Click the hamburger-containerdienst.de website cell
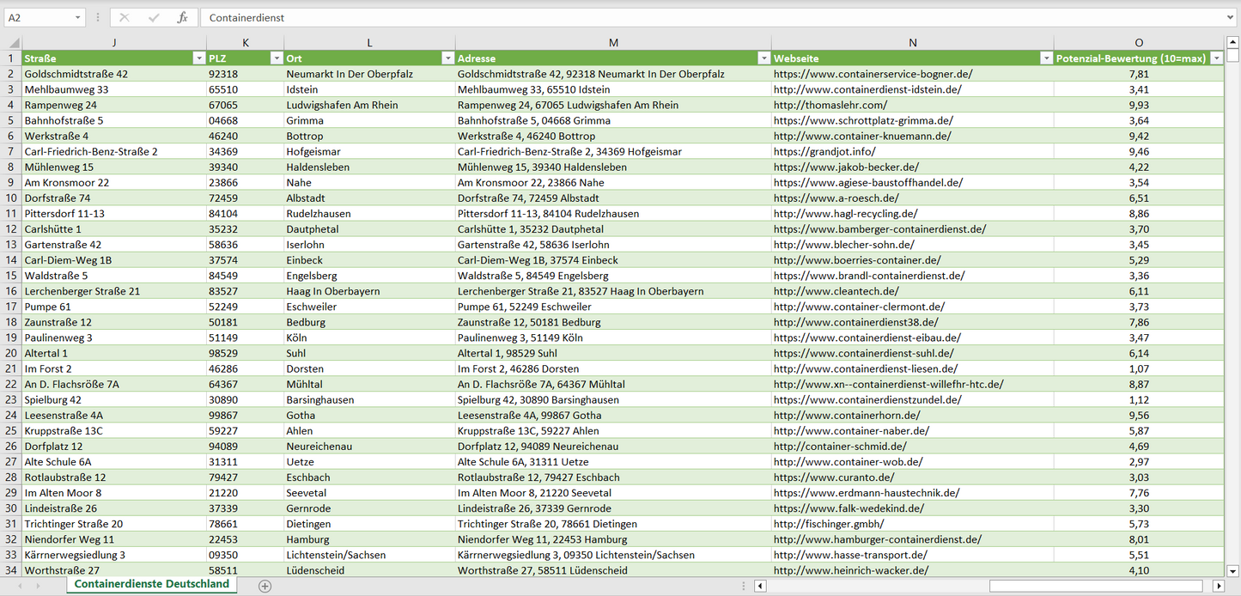This screenshot has height=596, width=1241. coord(877,539)
